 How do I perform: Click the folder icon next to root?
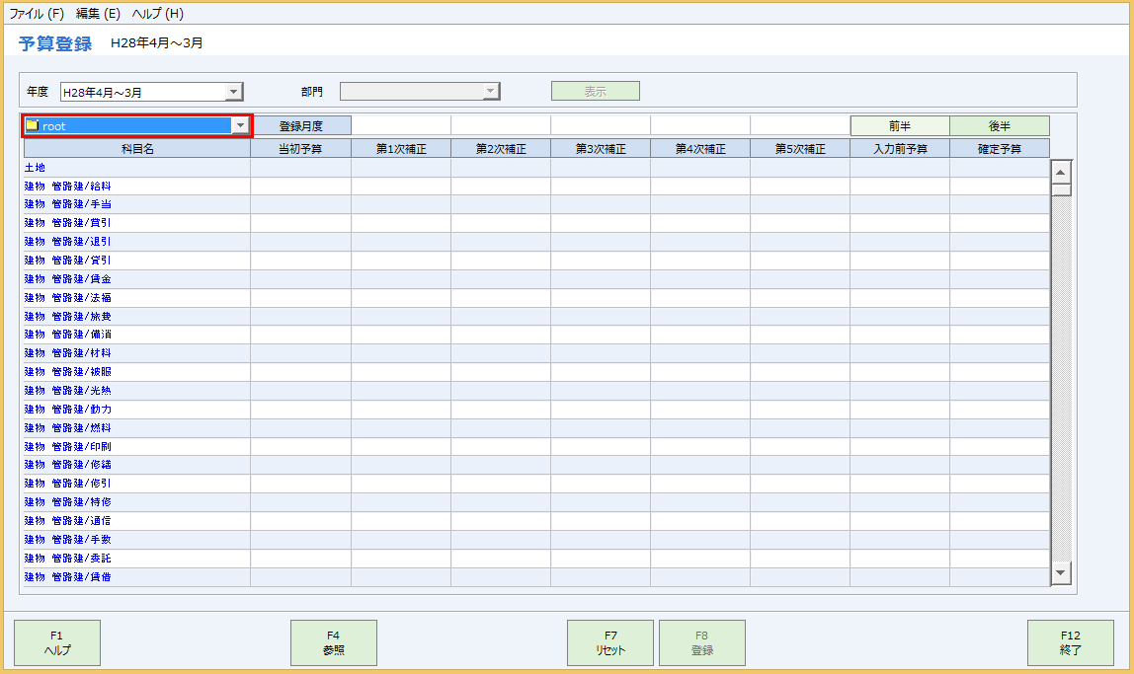pos(33,126)
